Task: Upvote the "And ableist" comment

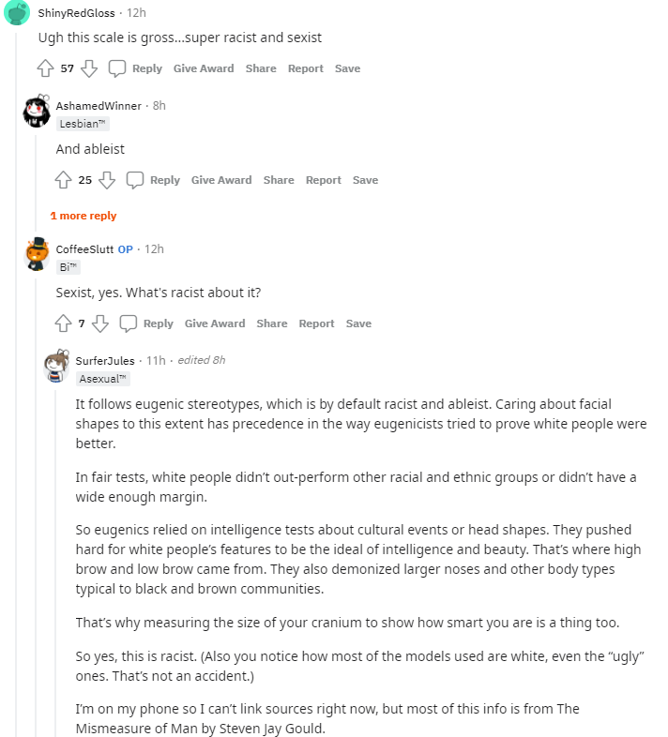Action: pyautogui.click(x=63, y=180)
